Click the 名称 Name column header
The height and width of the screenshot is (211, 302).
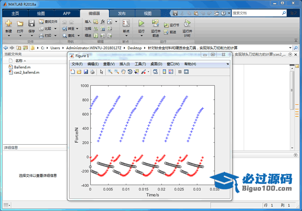(19, 61)
